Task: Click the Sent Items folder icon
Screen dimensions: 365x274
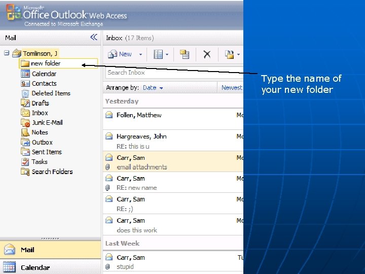Action: [25, 152]
